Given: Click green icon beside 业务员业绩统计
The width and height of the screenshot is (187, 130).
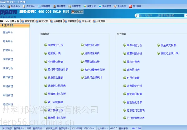Looking at the screenshot, I should (82, 77).
